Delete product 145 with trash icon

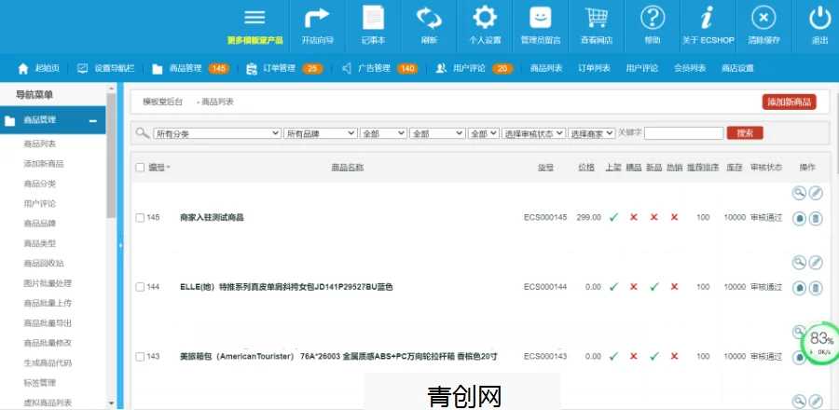tap(816, 218)
